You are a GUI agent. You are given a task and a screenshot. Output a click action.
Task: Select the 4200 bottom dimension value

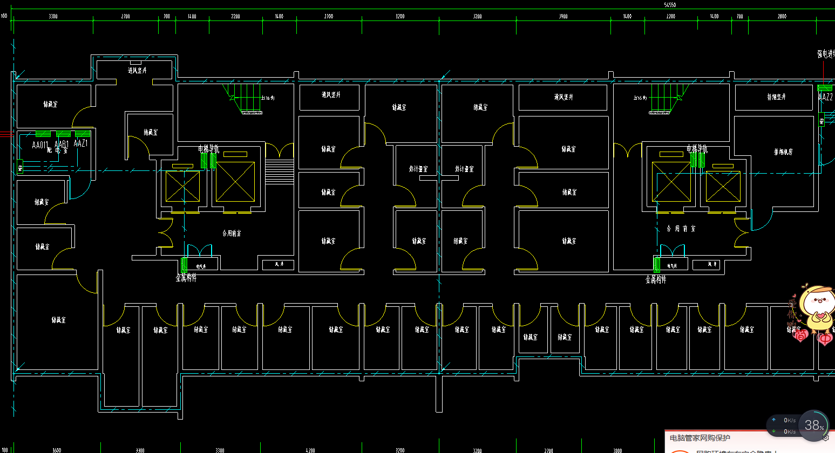(x=310, y=450)
